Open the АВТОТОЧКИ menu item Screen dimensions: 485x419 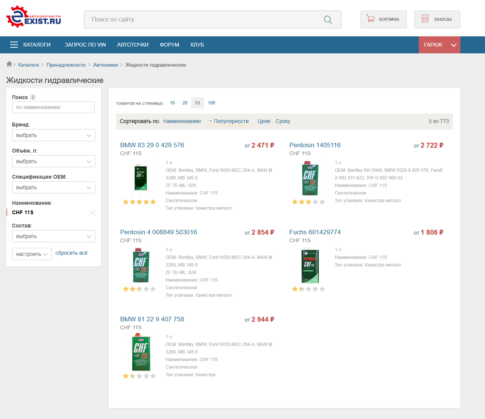click(x=133, y=45)
